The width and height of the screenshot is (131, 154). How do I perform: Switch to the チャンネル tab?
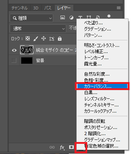(x=20, y=8)
